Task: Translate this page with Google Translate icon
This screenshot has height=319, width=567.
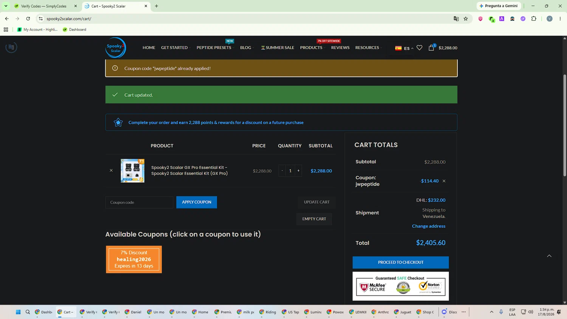Action: coord(456,19)
